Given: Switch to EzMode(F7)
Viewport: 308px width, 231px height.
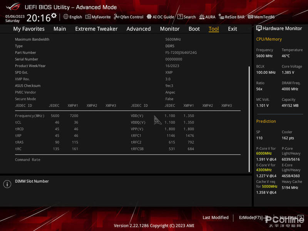Looking at the screenshot, I should (x=254, y=218).
